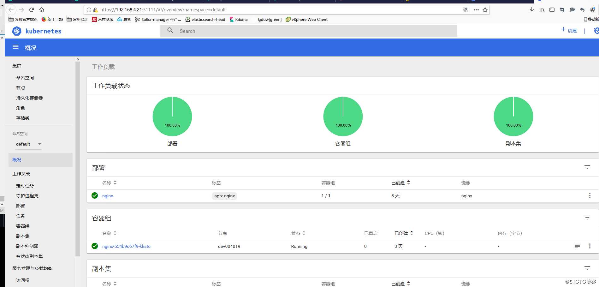Open actions menu for nginx-554b9c67f9-kkstc pod
Image resolution: width=599 pixels, height=287 pixels.
tap(590, 246)
